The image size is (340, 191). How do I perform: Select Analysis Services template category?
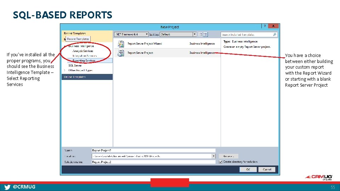pos(83,51)
